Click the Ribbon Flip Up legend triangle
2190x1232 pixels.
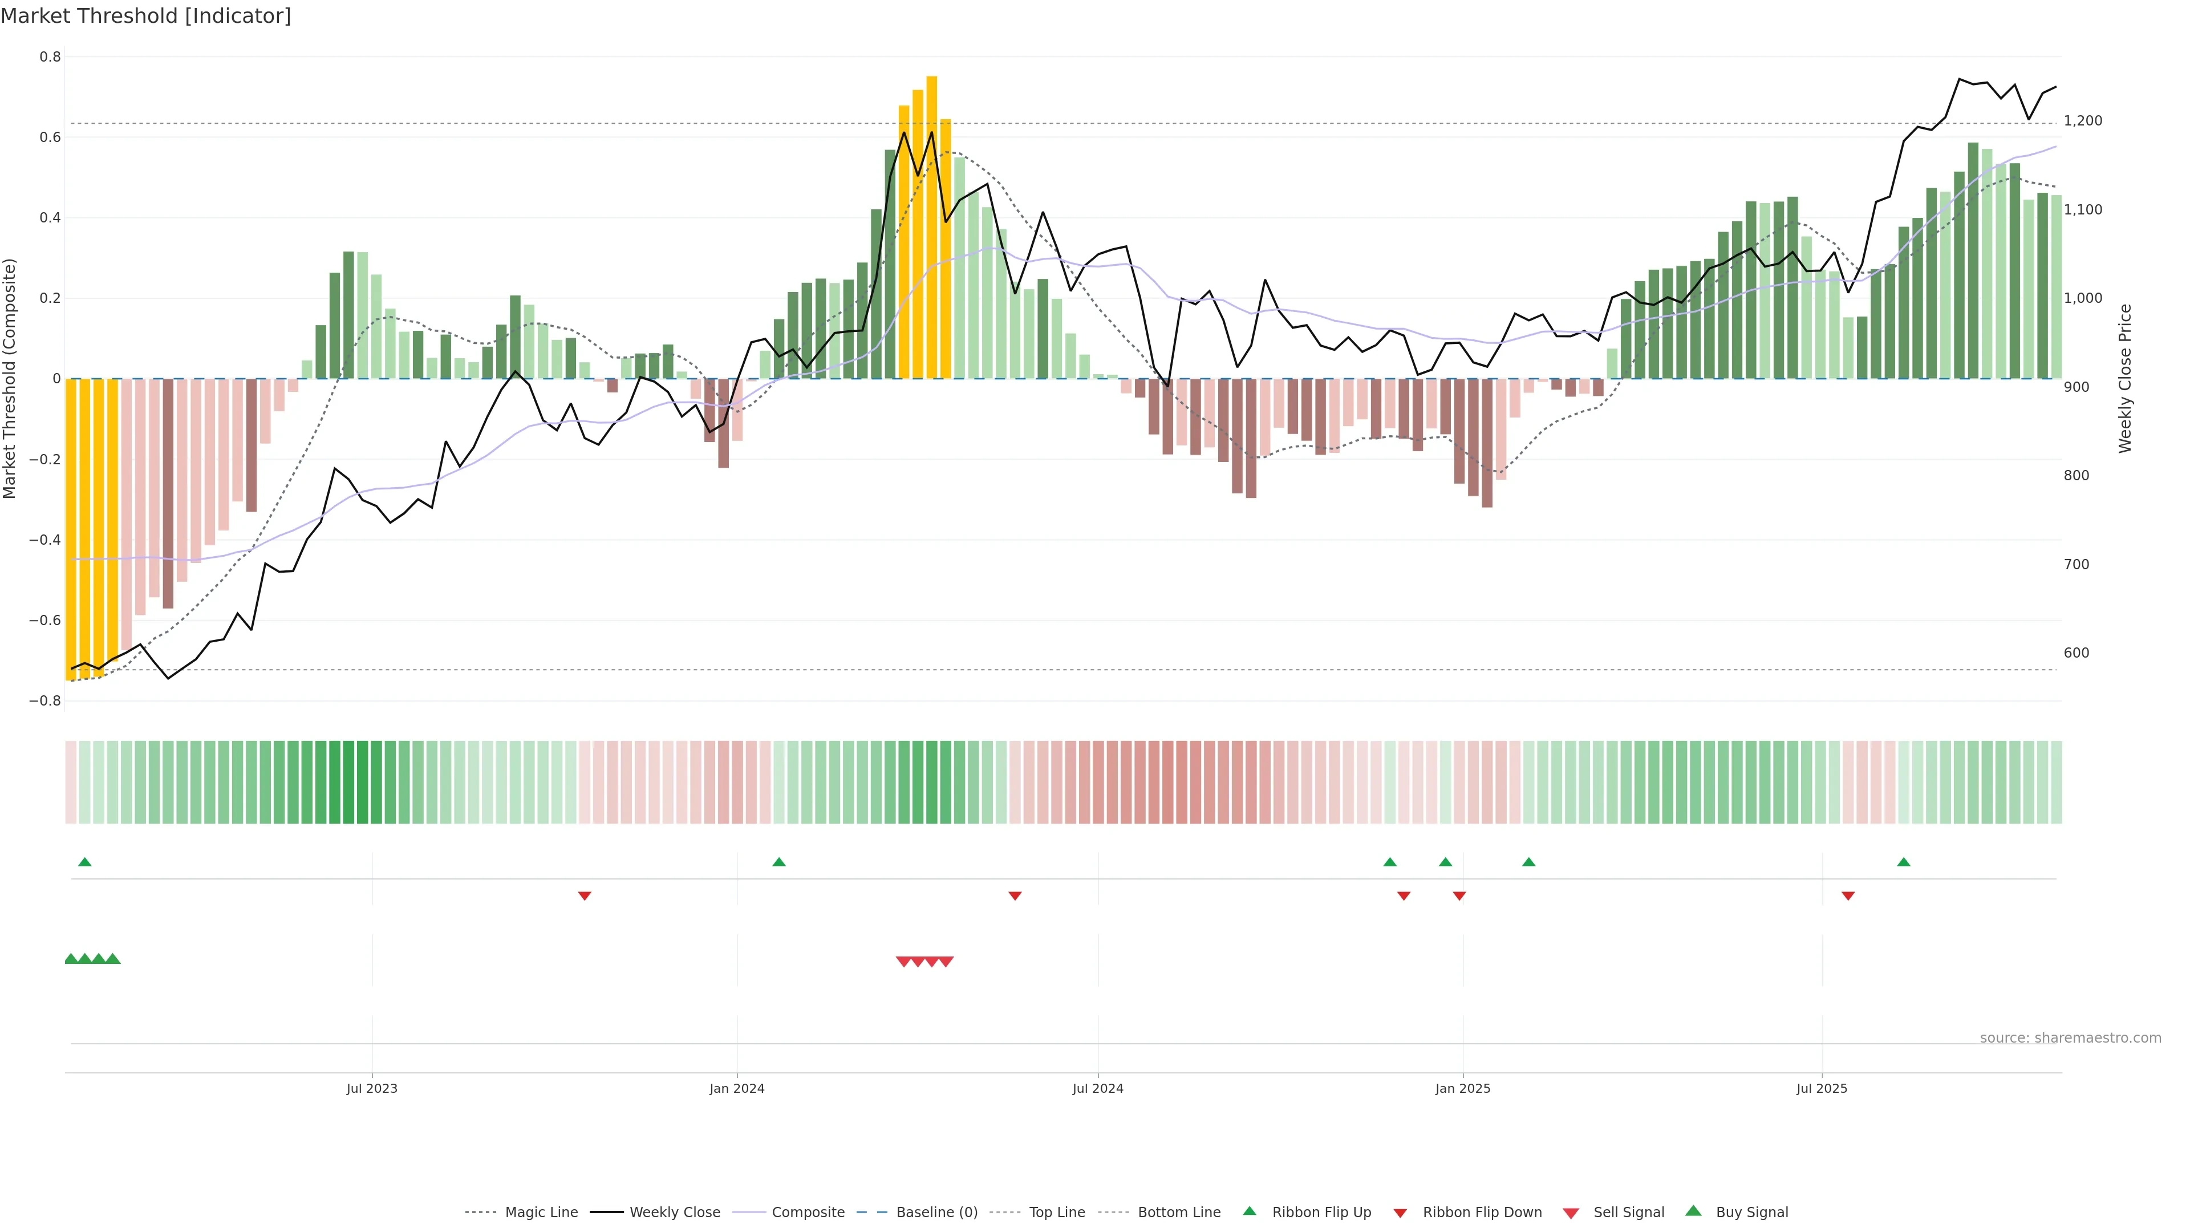[1249, 1211]
